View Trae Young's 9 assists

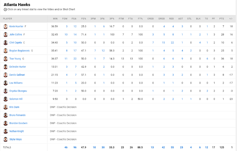(182, 59)
